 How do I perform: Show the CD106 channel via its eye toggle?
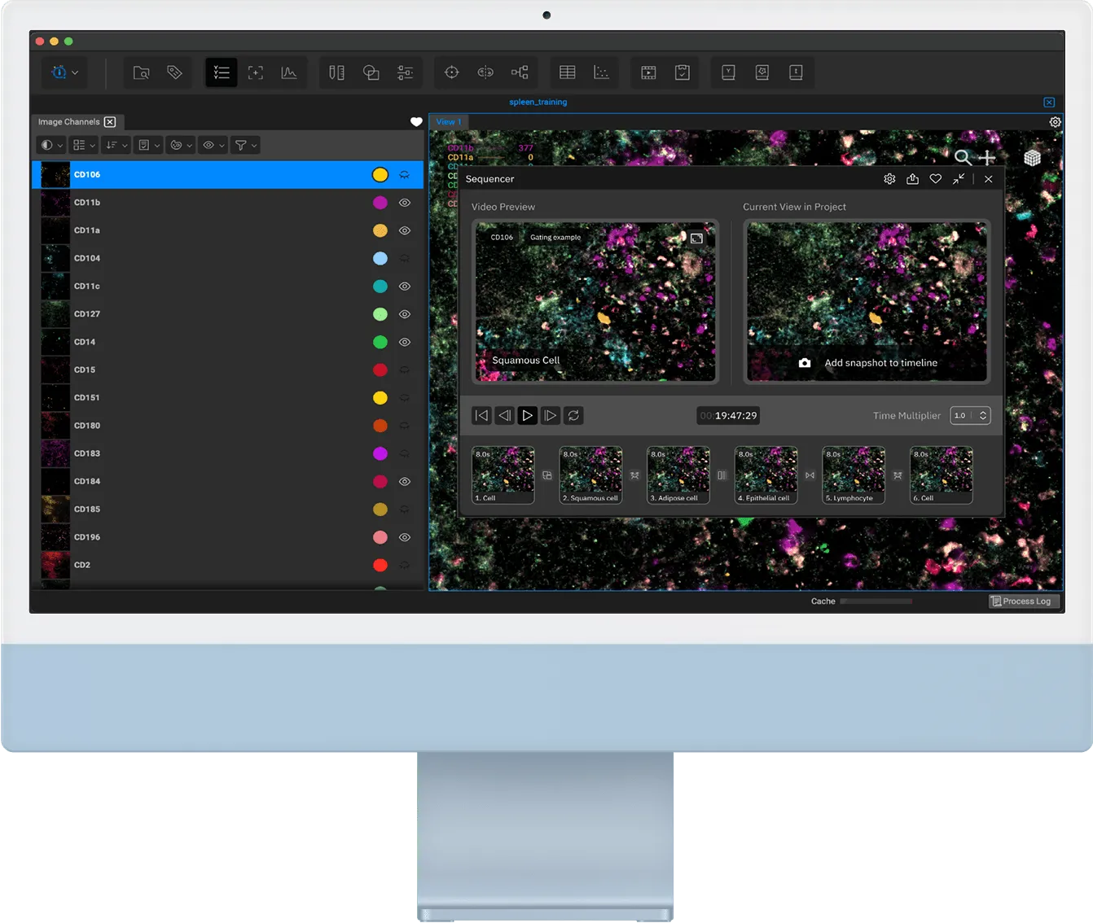405,175
